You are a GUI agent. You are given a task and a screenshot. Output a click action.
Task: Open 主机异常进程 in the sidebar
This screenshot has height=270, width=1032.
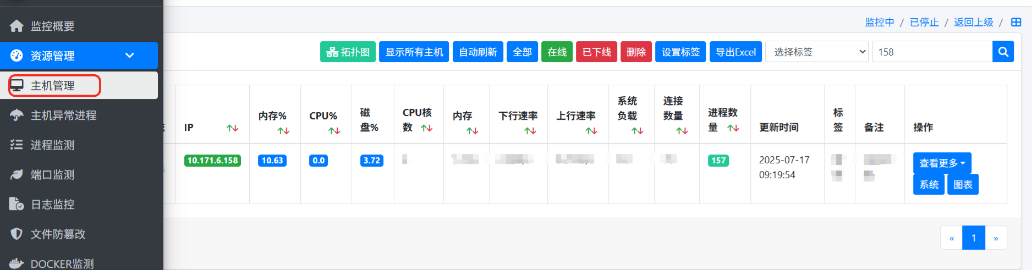coord(63,115)
